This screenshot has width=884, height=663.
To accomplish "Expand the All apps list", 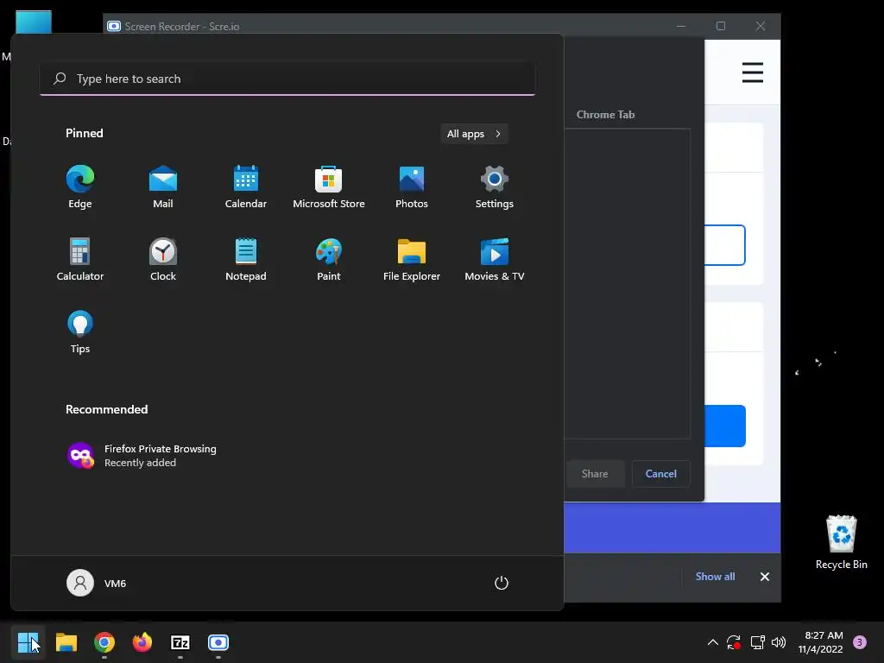I will point(474,134).
